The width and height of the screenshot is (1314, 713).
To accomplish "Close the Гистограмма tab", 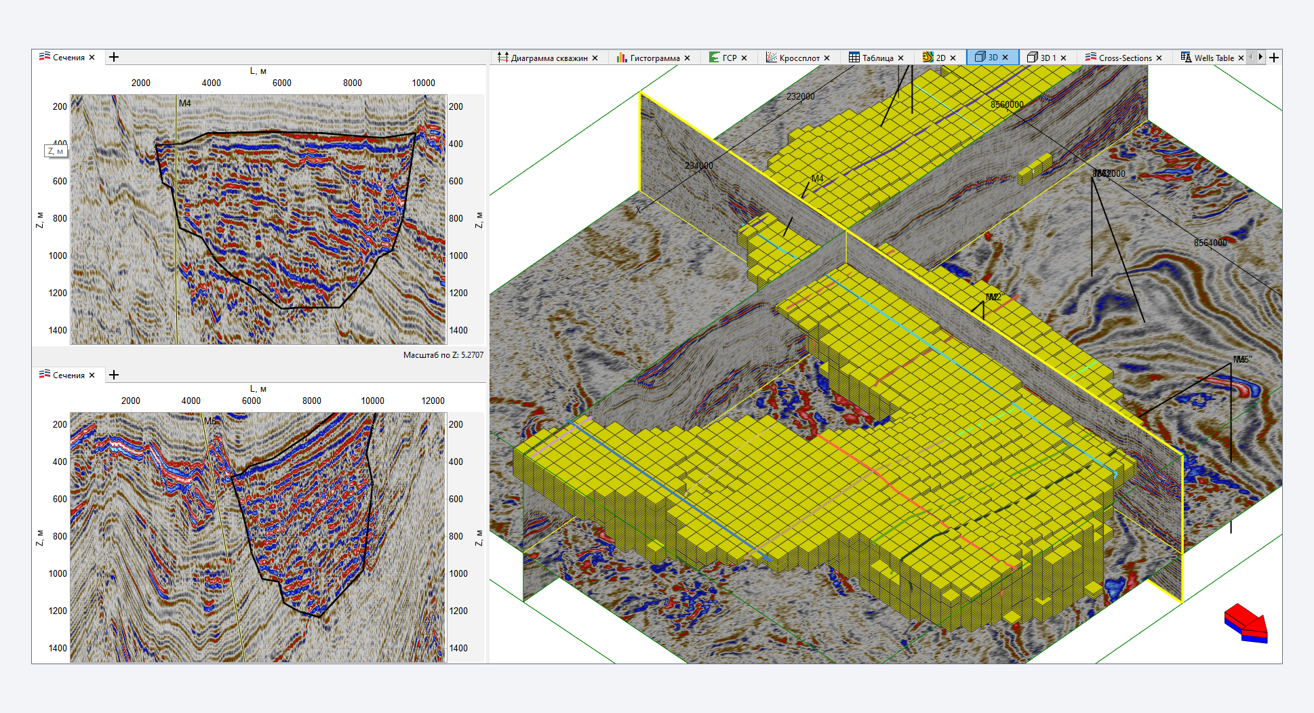I will (x=687, y=58).
